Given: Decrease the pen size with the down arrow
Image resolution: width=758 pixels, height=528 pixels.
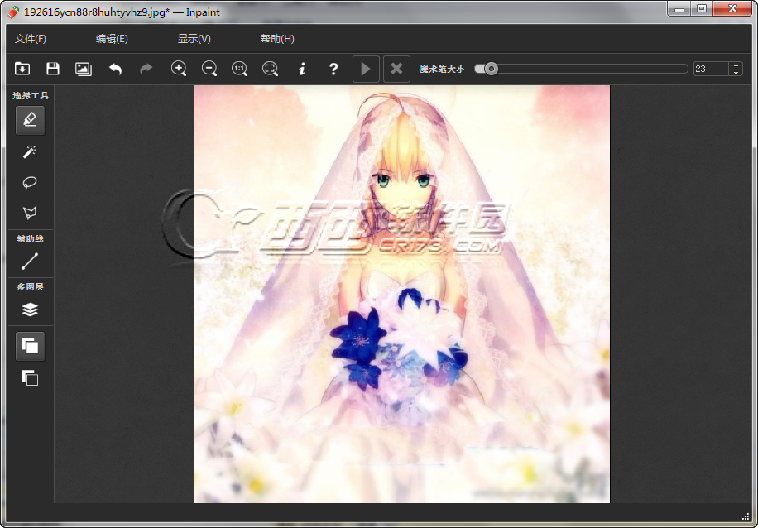Looking at the screenshot, I should [x=736, y=73].
